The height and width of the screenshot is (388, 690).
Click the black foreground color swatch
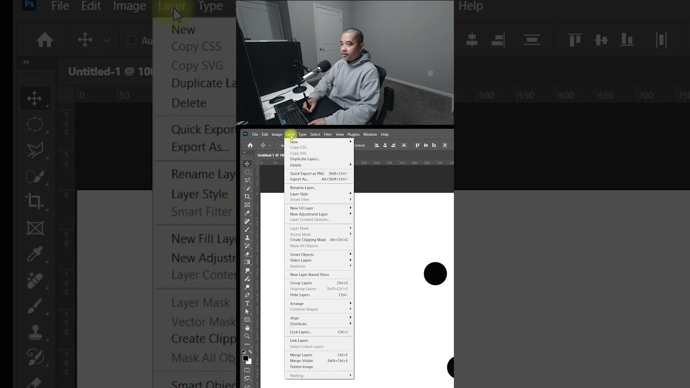pos(245,358)
